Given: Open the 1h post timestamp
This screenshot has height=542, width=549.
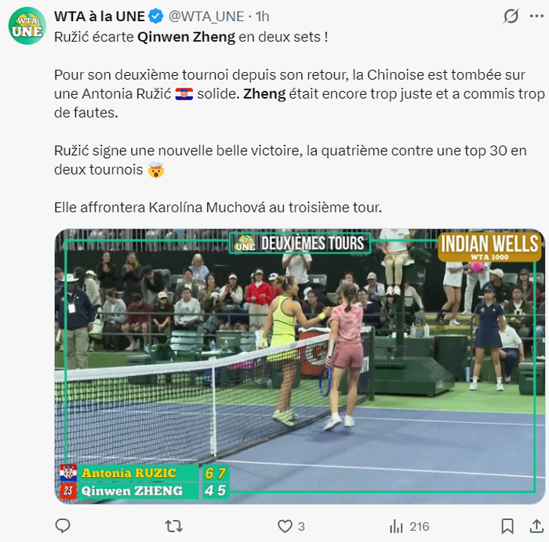Looking at the screenshot, I should tap(262, 16).
